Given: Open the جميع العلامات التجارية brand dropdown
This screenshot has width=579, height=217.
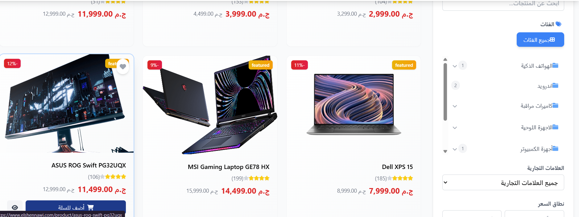Looking at the screenshot, I should 503,183.
